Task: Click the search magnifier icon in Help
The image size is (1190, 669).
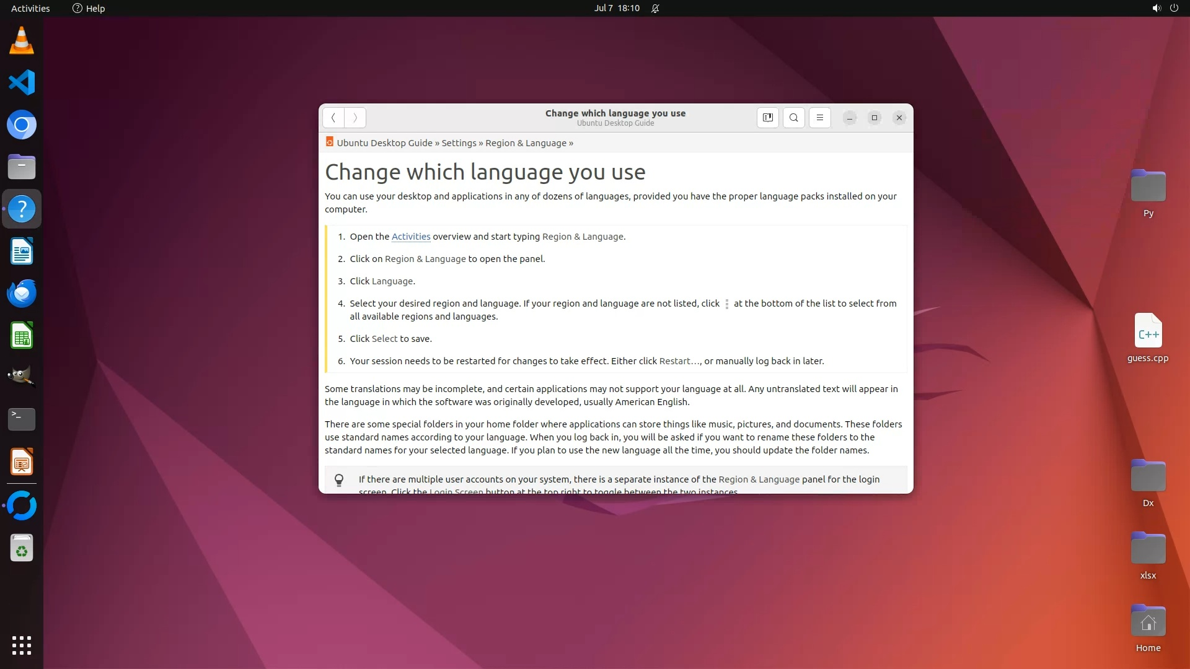Action: point(793,118)
